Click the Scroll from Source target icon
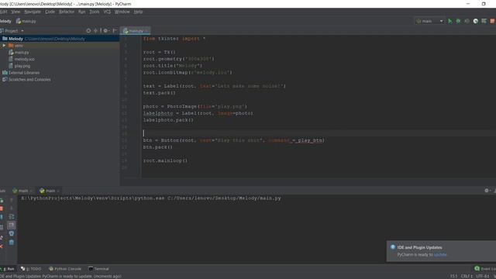Image resolution: width=496 pixels, height=279 pixels. coord(88,31)
